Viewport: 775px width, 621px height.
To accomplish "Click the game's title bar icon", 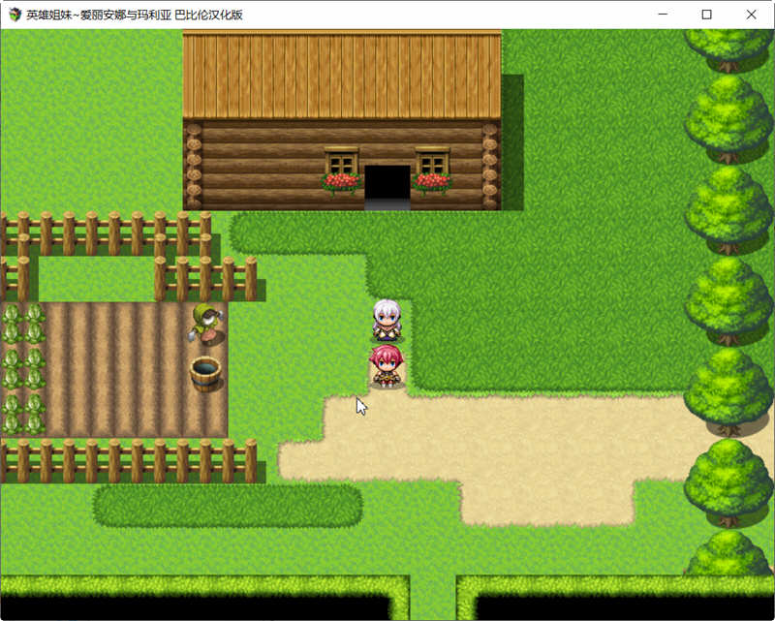I will coord(12,15).
